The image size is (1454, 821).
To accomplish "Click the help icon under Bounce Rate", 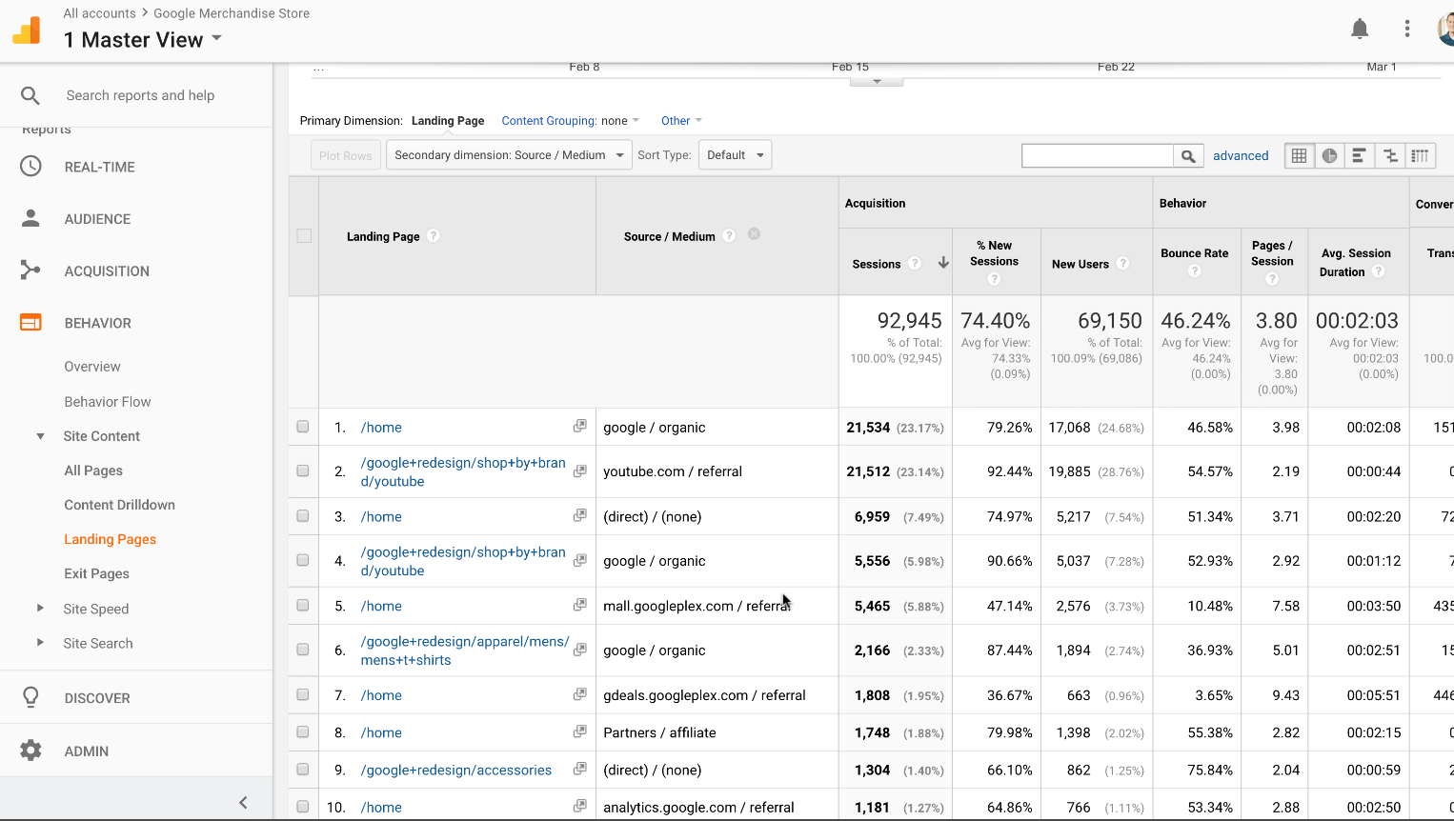I will [1195, 270].
